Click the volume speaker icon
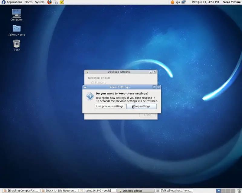 coord(178,2)
